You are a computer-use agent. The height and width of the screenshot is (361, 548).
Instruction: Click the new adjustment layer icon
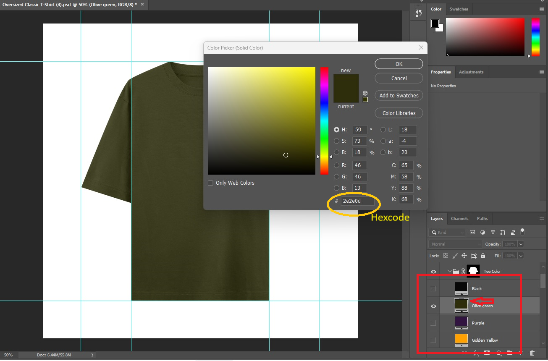click(x=498, y=353)
